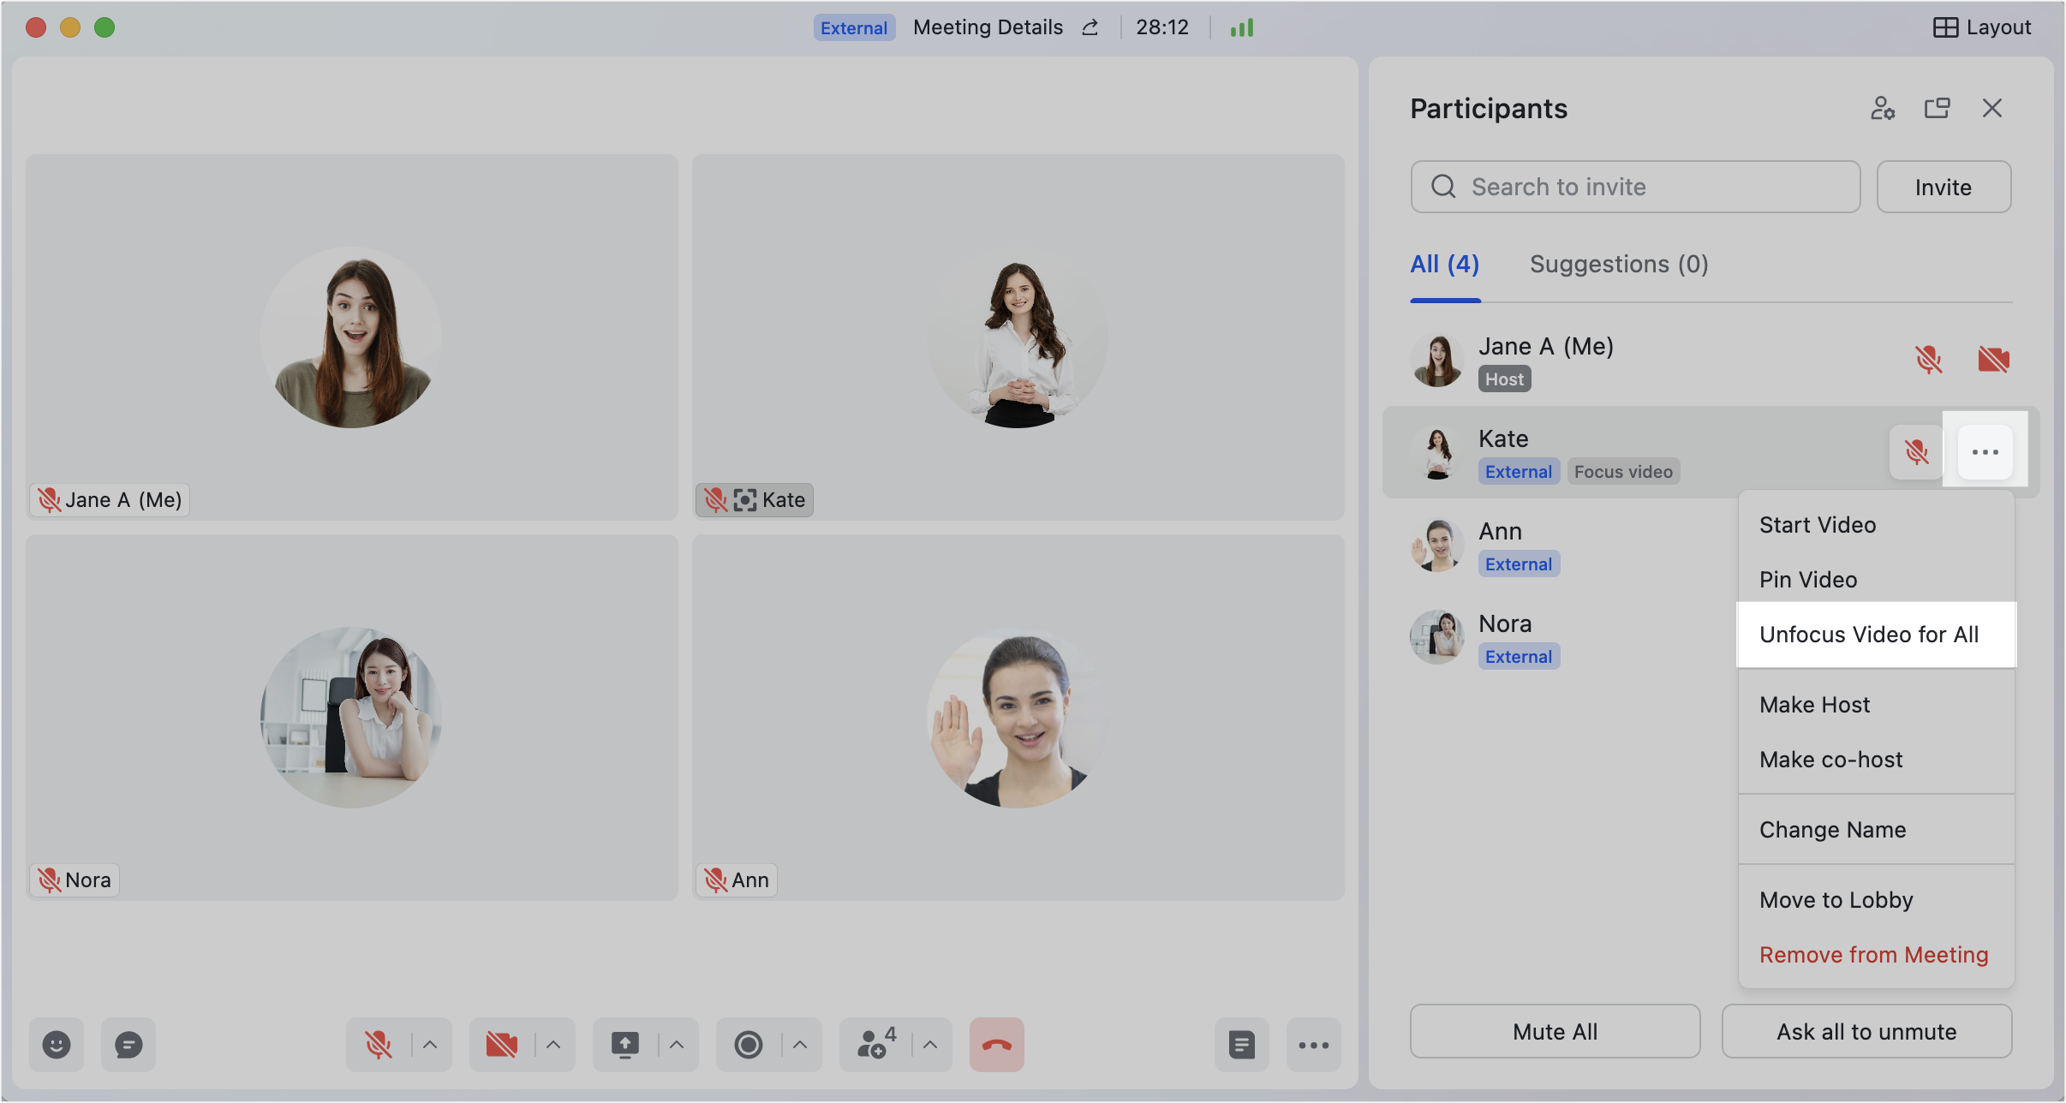Click participant settings icon in panel header
Image resolution: width=2066 pixels, height=1103 pixels.
click(1883, 108)
